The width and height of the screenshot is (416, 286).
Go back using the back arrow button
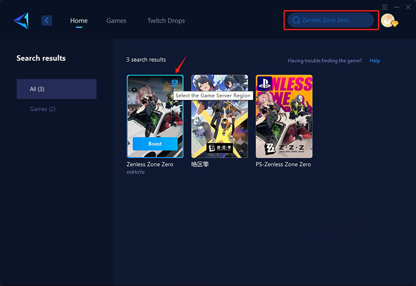pos(47,20)
